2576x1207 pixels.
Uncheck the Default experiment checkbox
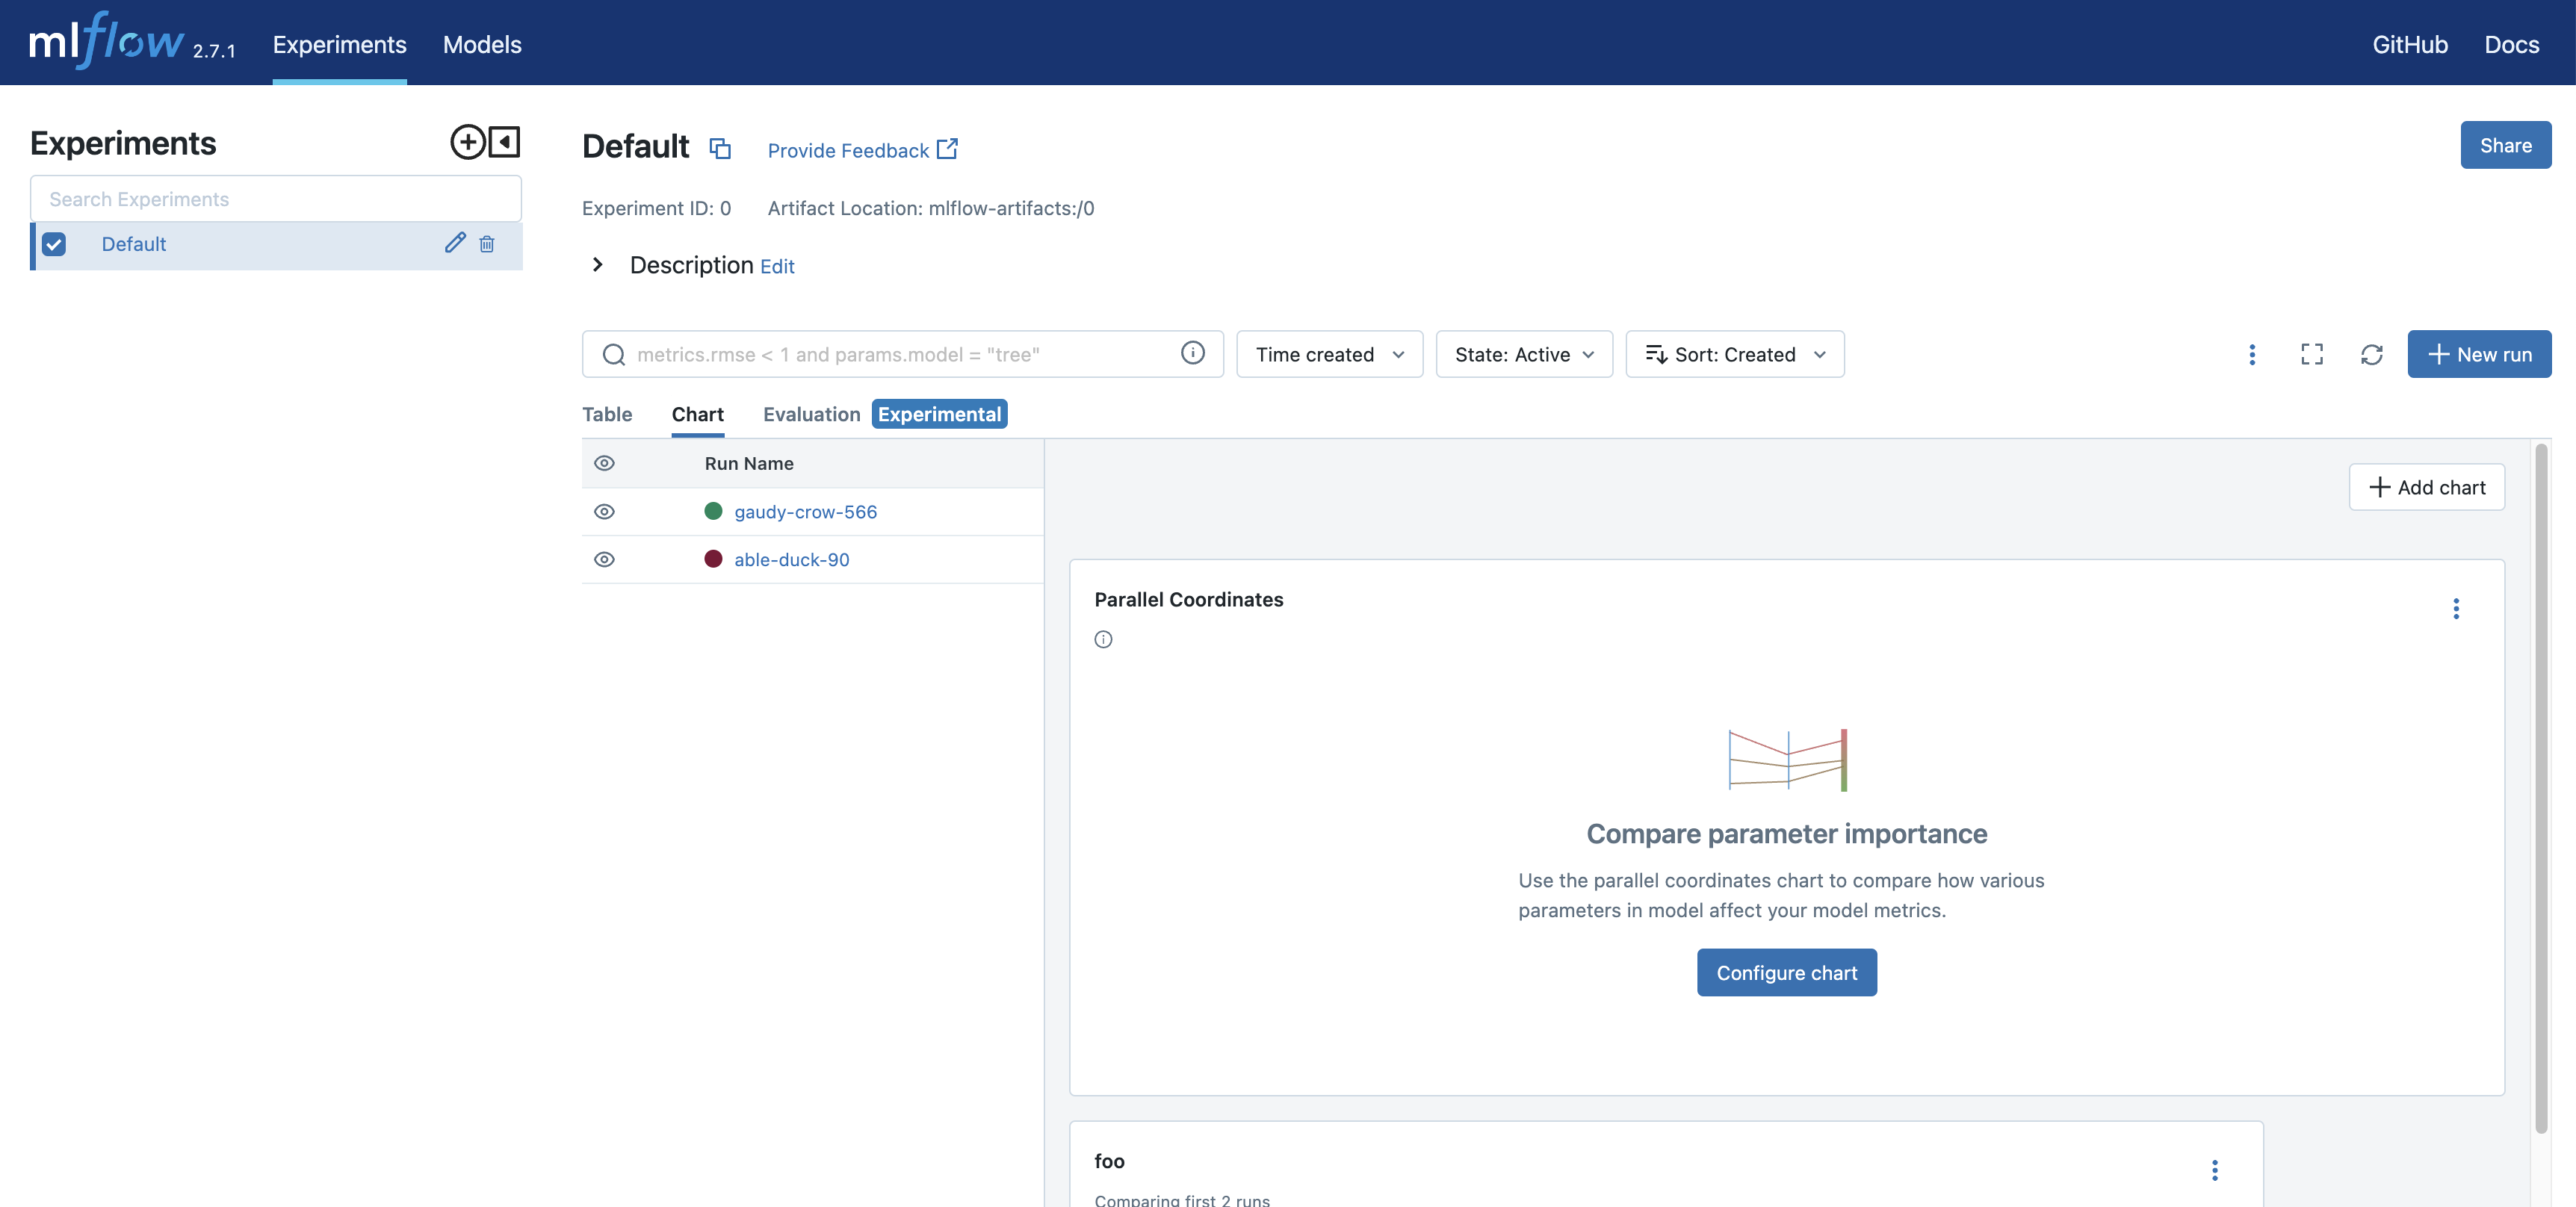point(55,243)
